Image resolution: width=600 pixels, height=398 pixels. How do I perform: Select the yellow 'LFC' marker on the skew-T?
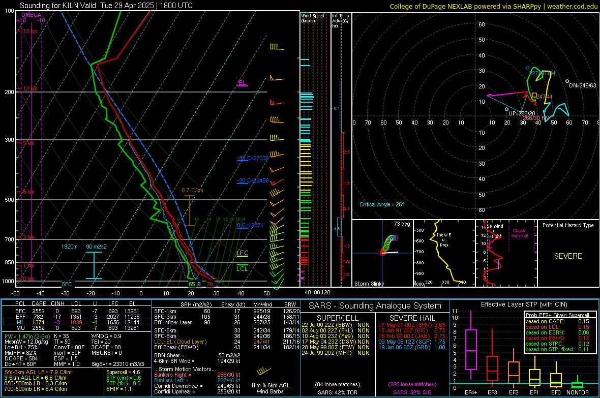coord(242,253)
